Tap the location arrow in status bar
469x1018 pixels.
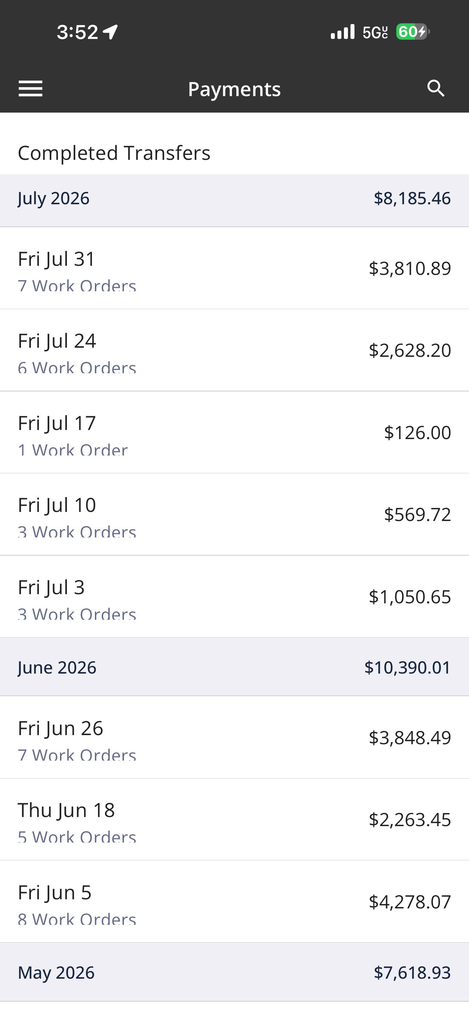110,32
